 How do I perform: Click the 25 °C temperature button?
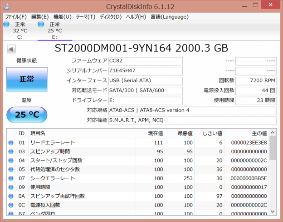point(27,115)
